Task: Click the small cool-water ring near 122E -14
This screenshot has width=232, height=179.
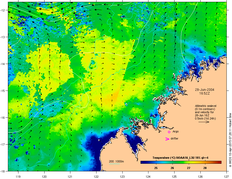Action: click(x=93, y=65)
